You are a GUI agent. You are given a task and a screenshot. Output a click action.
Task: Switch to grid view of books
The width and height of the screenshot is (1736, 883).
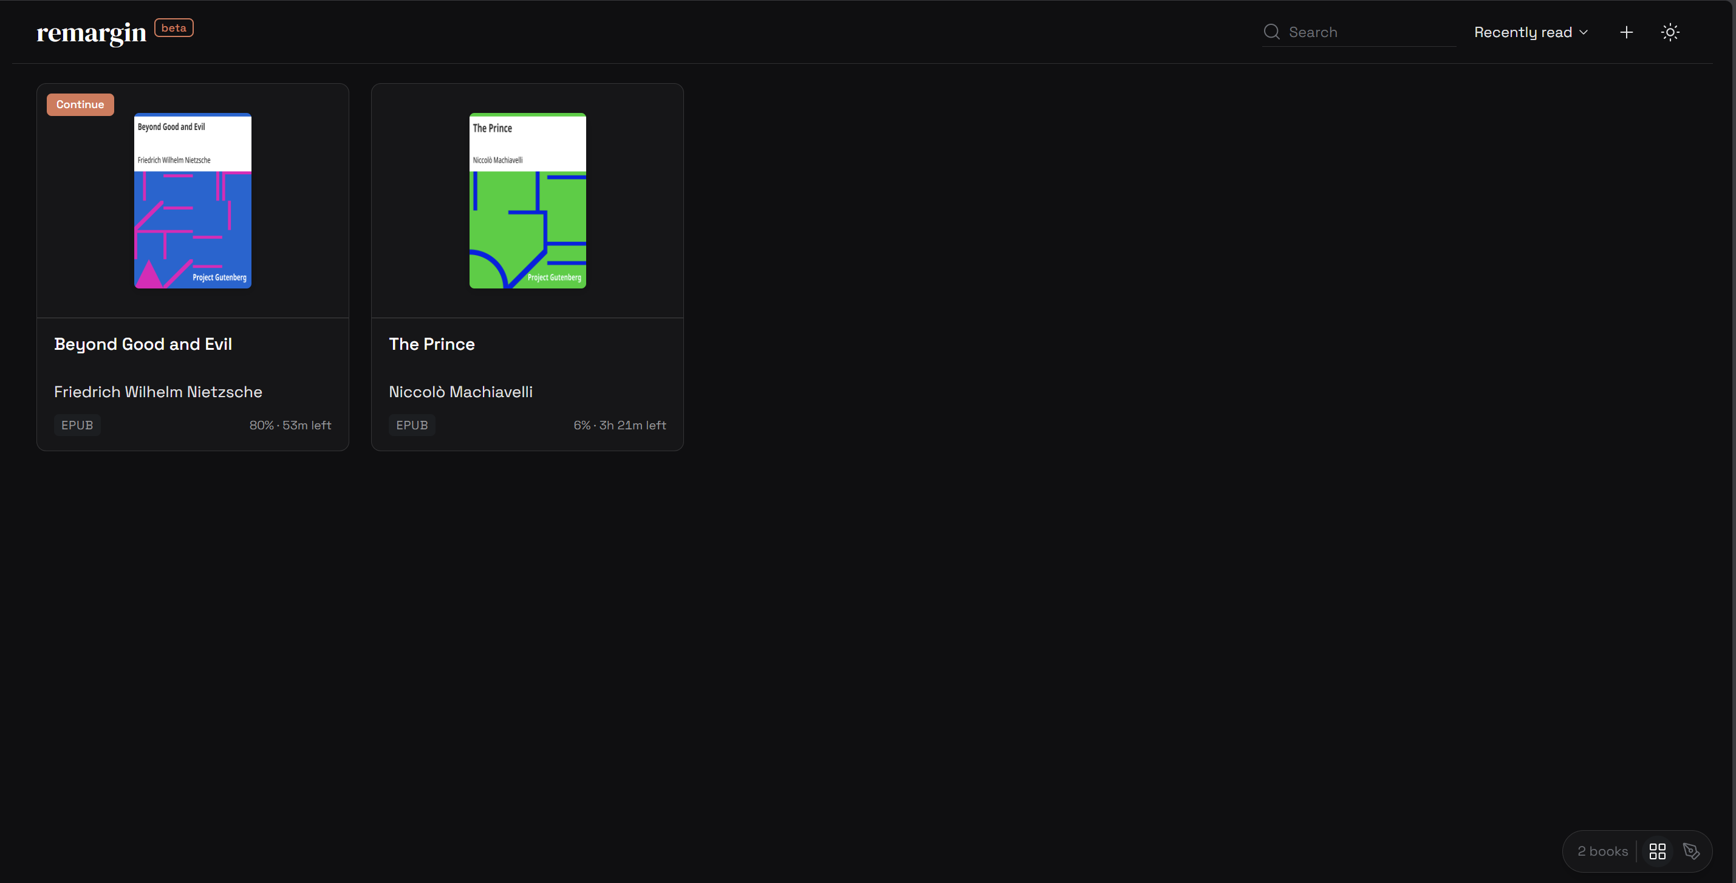tap(1657, 851)
